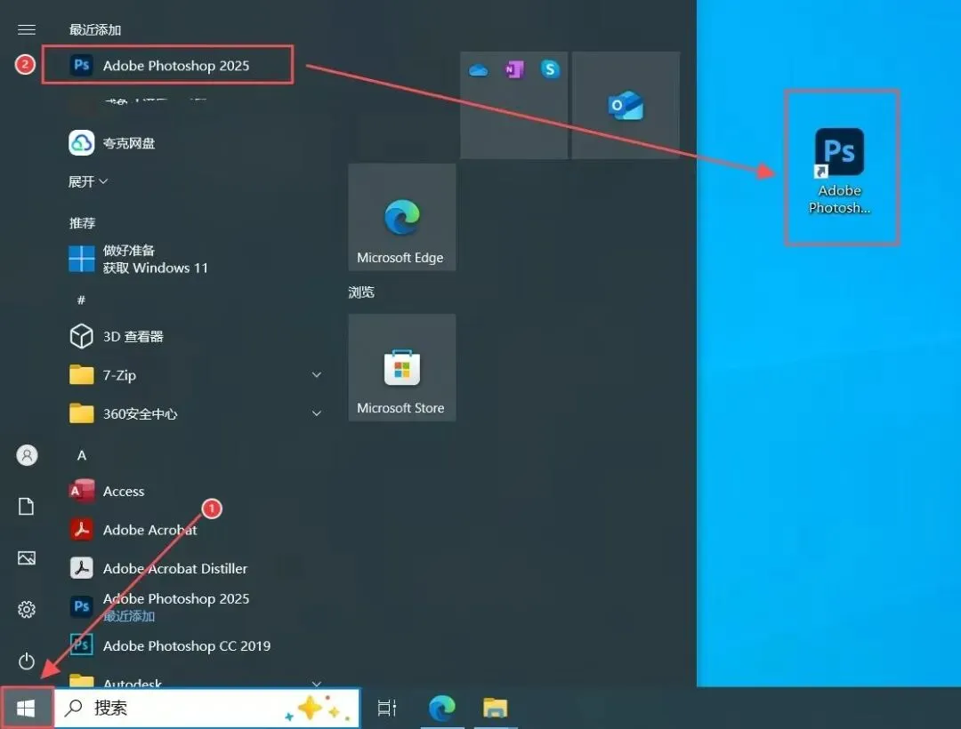Open the user account icon
Screen dimensions: 961x729
click(27, 455)
